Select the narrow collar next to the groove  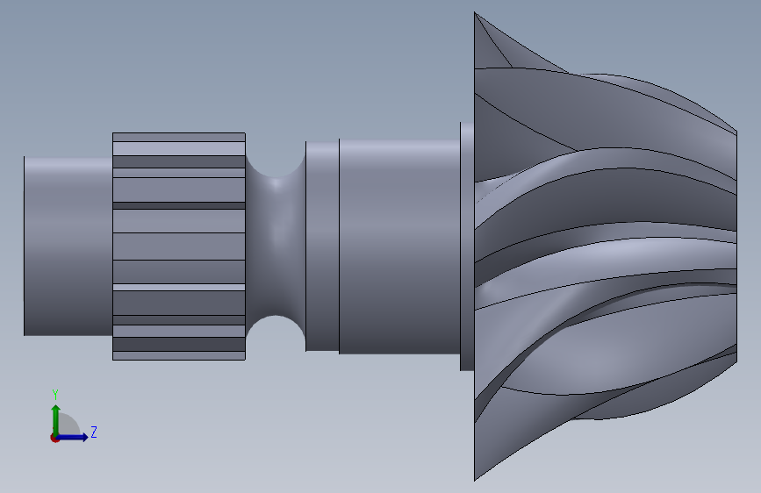pyautogui.click(x=322, y=246)
